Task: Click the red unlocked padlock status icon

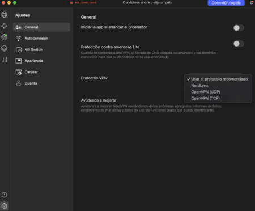Action: pos(71,3)
